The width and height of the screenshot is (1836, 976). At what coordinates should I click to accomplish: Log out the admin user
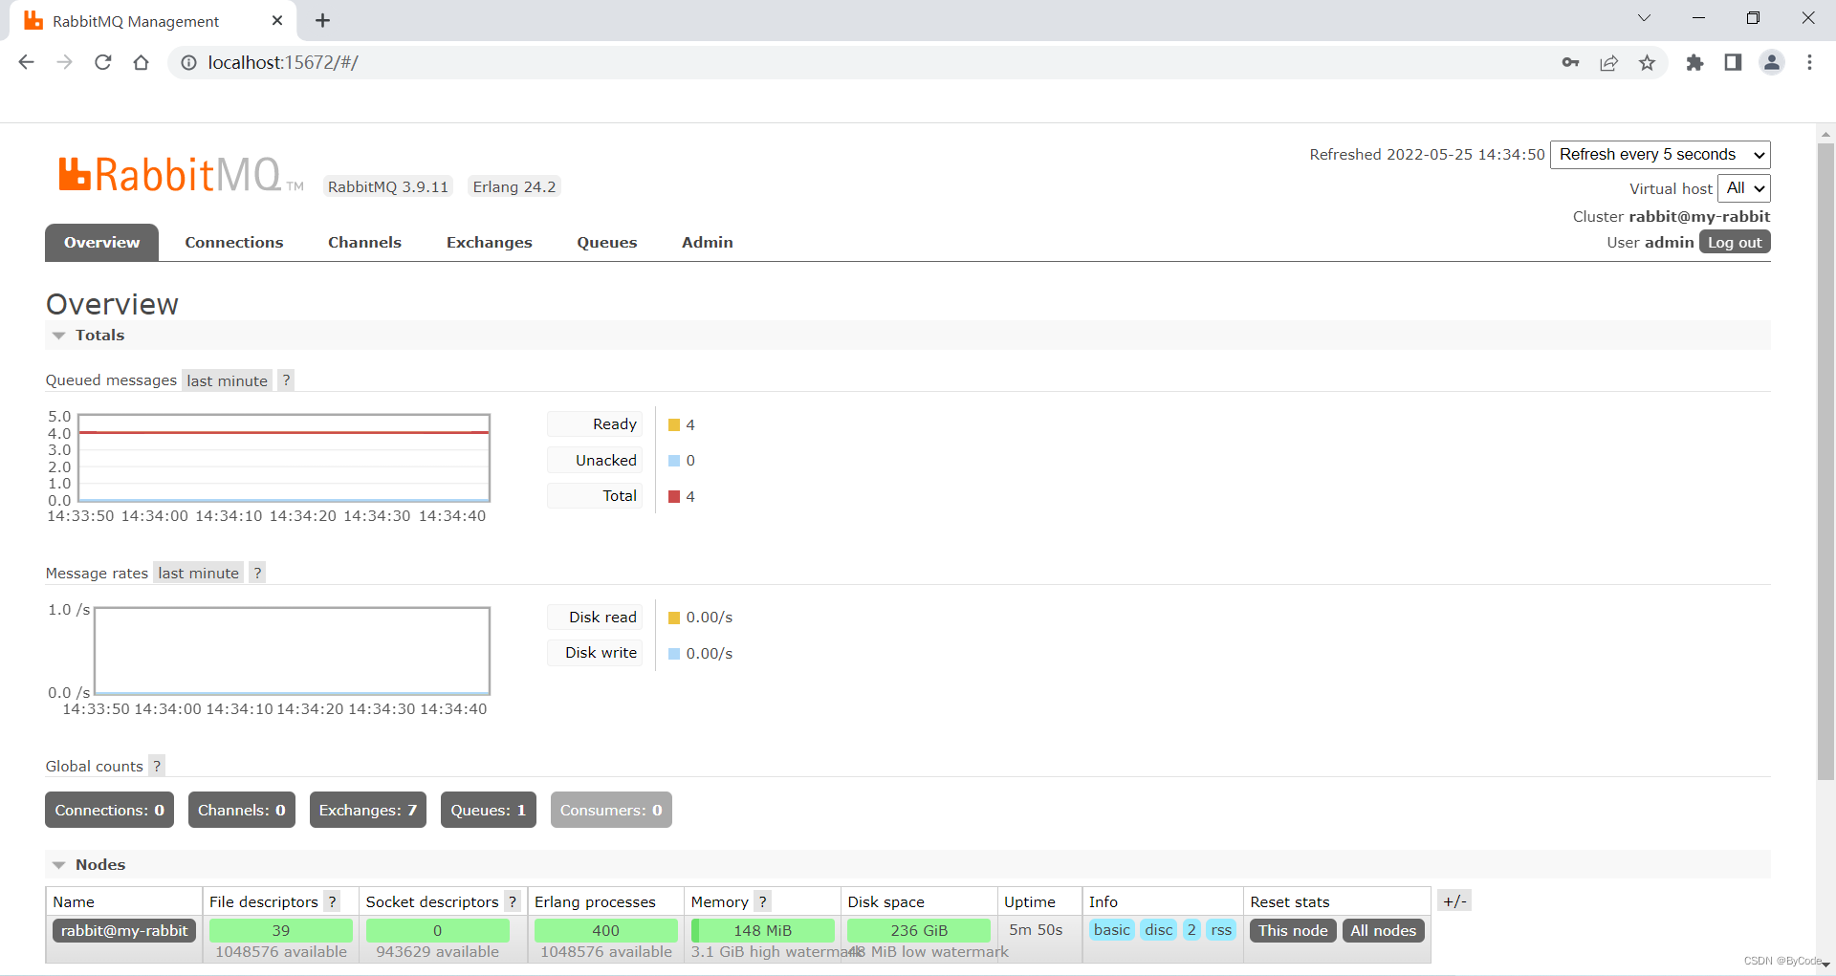click(1735, 243)
